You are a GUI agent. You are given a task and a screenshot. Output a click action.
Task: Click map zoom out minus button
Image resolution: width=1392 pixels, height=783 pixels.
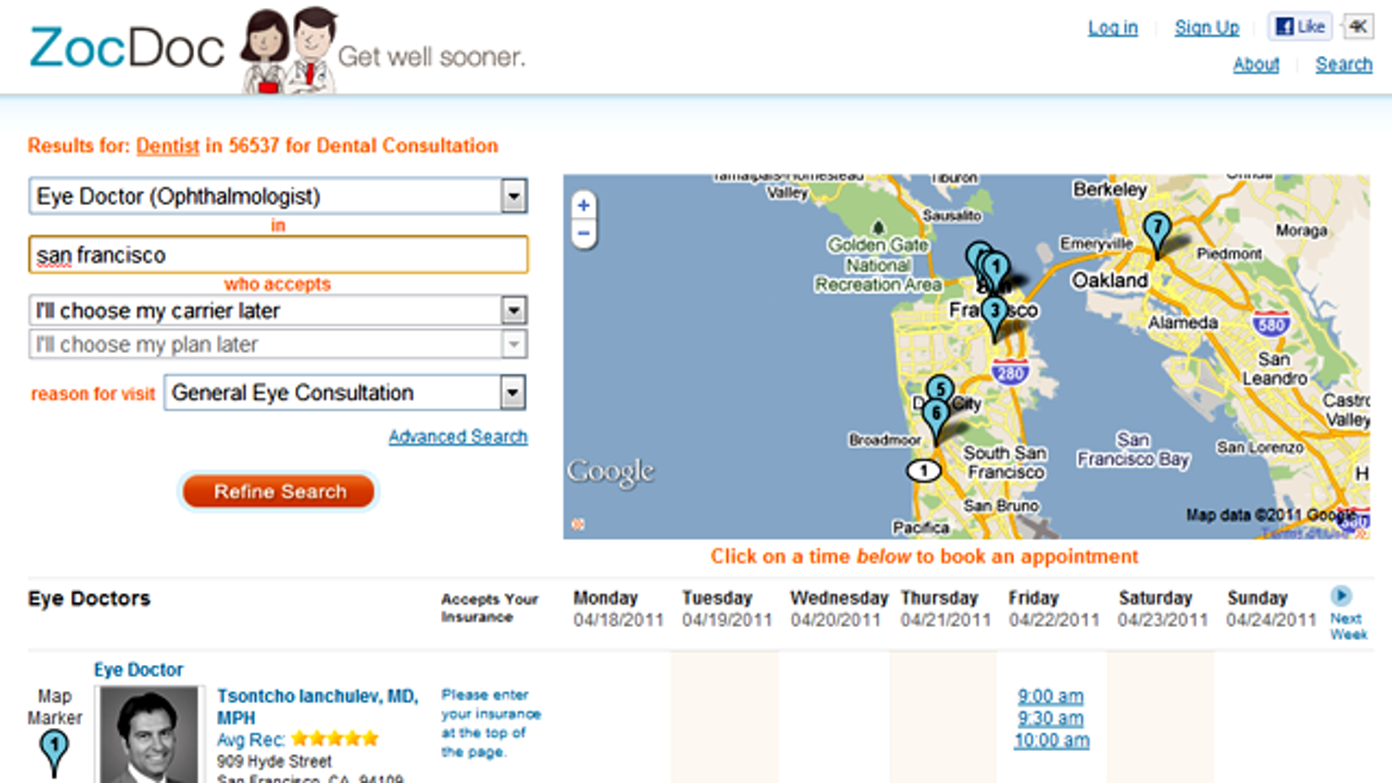[584, 233]
